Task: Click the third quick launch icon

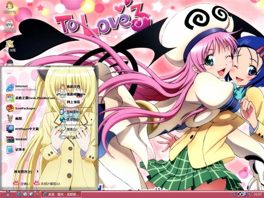Action: click(x=31, y=194)
